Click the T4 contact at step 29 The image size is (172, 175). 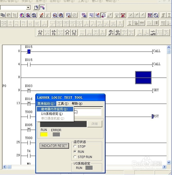tap(29, 156)
